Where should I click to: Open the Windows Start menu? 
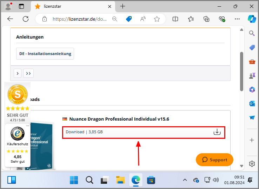tap(74, 180)
